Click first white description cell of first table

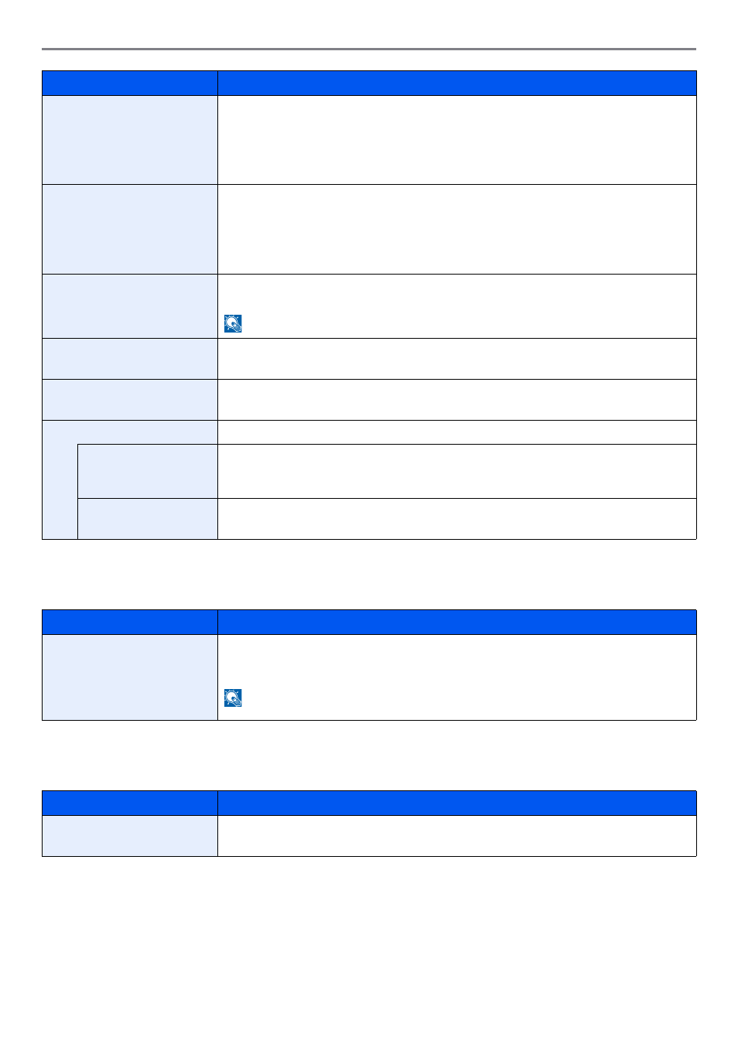[x=457, y=140]
